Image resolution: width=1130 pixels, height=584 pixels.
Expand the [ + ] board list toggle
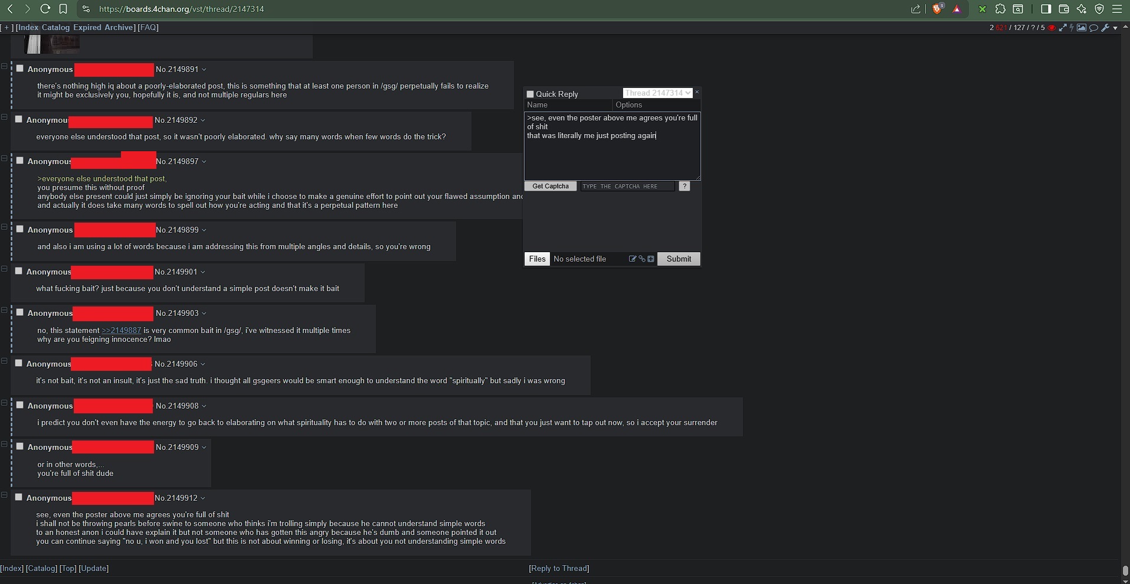pos(7,27)
